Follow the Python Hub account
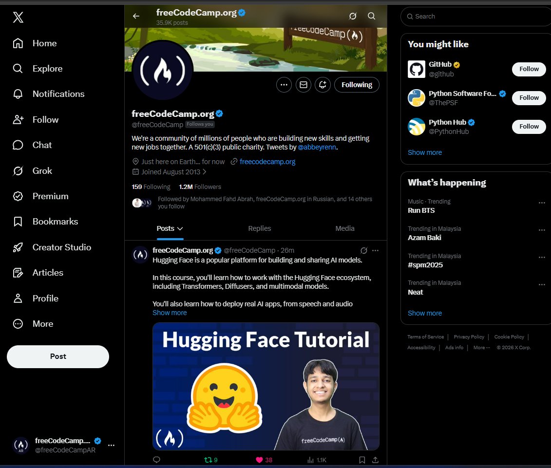The image size is (551, 468). pyautogui.click(x=529, y=127)
